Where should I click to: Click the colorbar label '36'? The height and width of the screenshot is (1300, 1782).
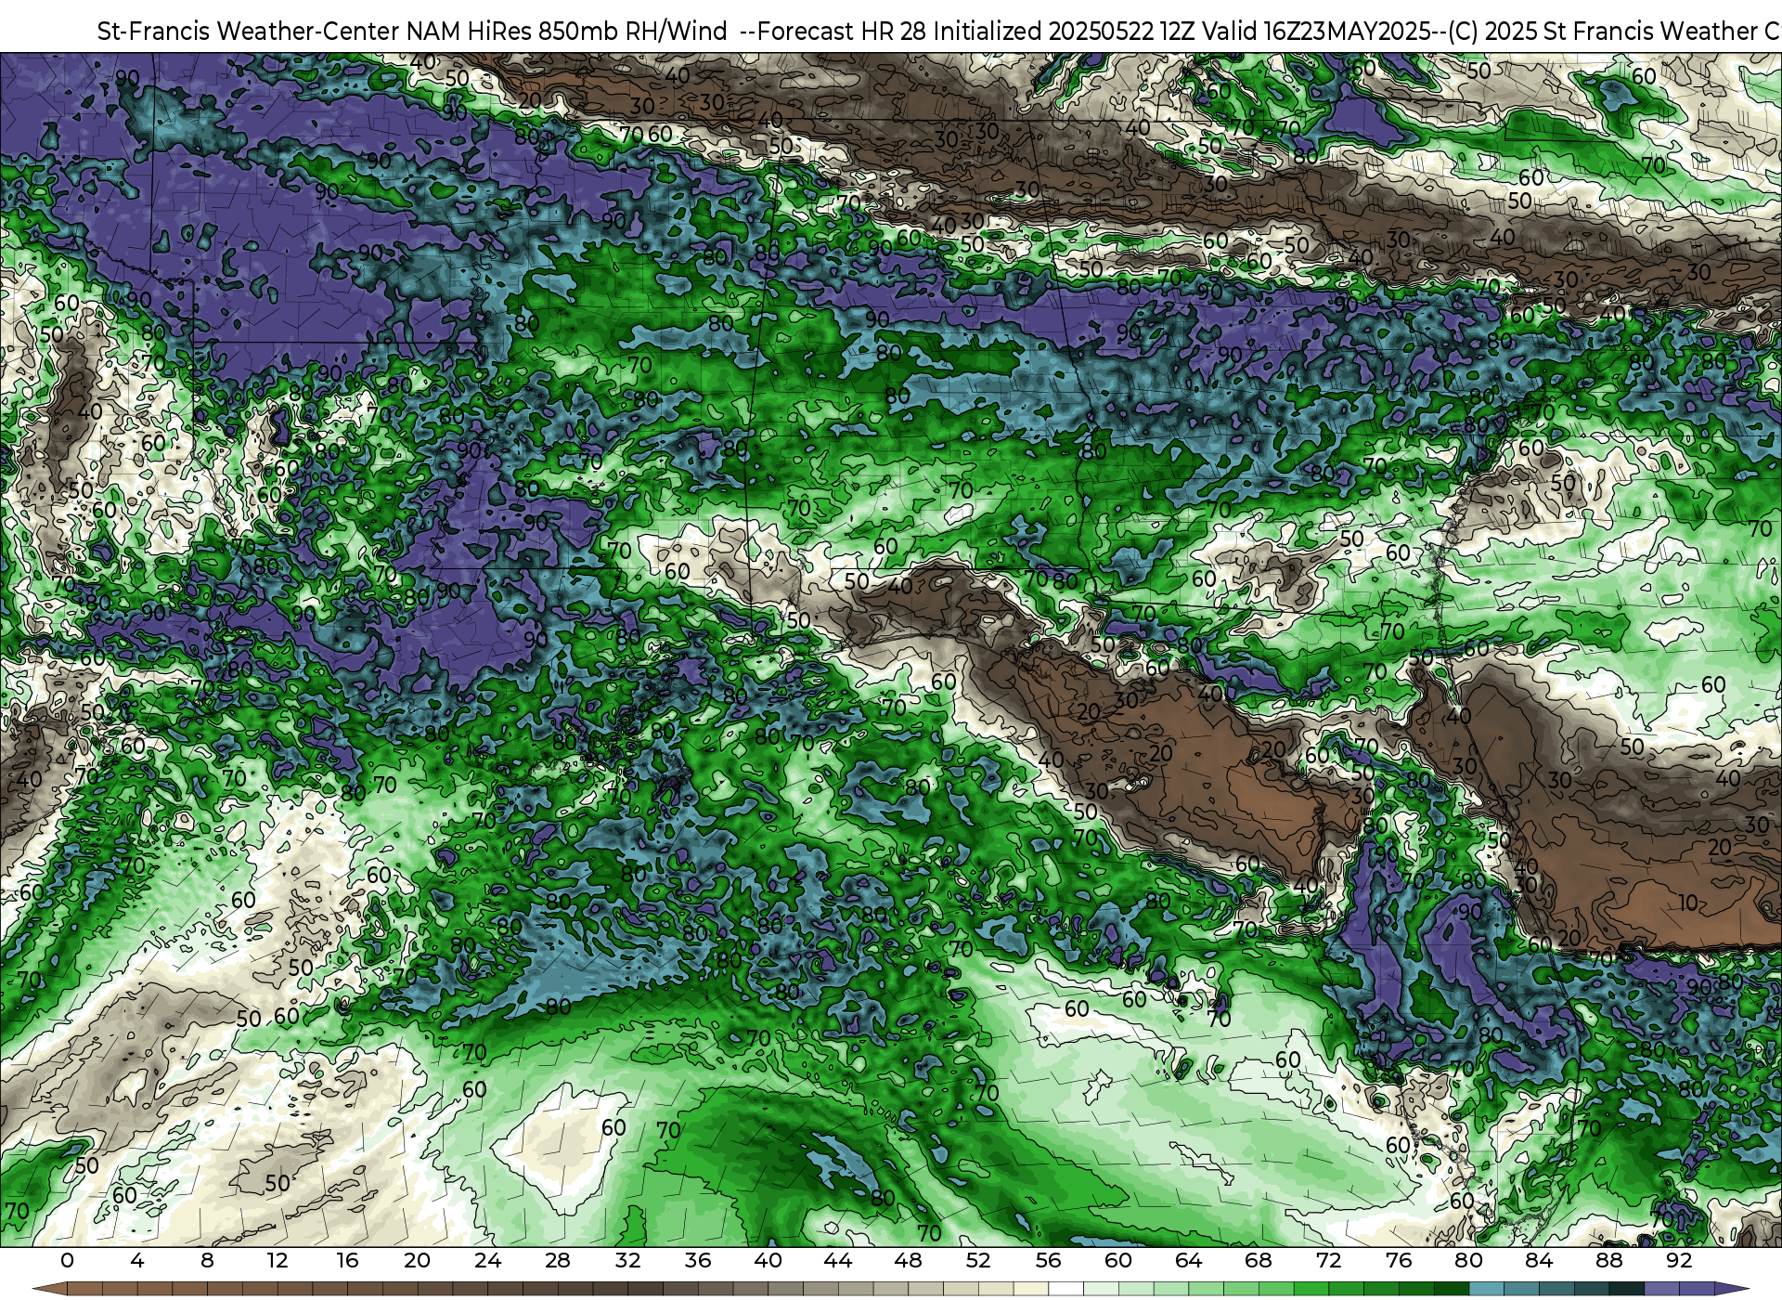tap(698, 1260)
